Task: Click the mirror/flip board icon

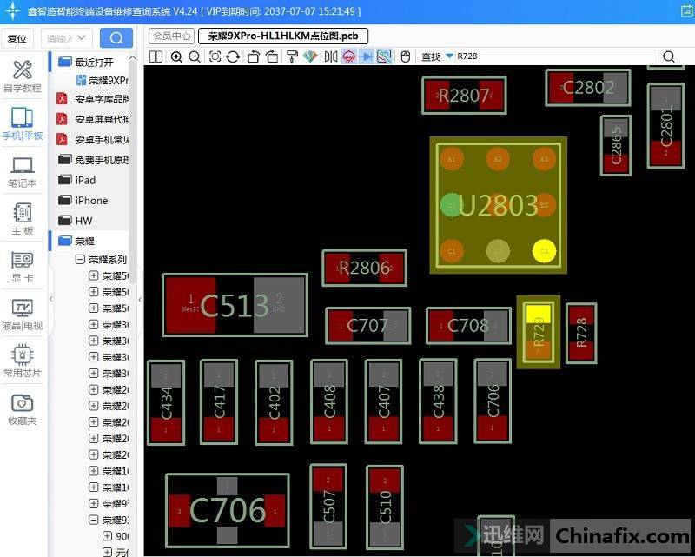Action: coord(331,56)
